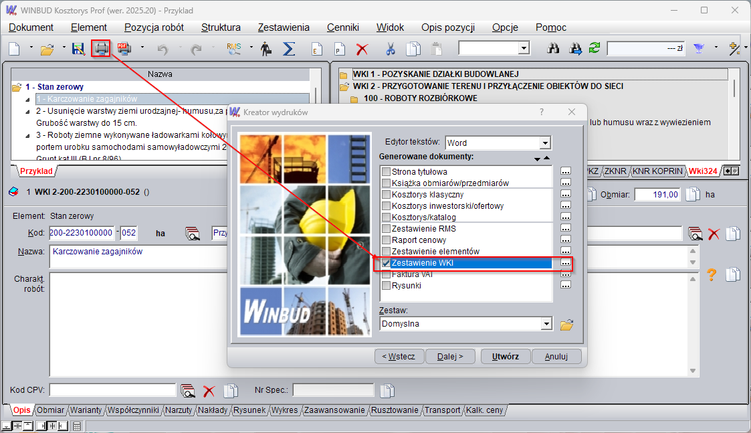Check Książka obmiarów/przedmiarów
This screenshot has width=751, height=433.
pyautogui.click(x=386, y=183)
